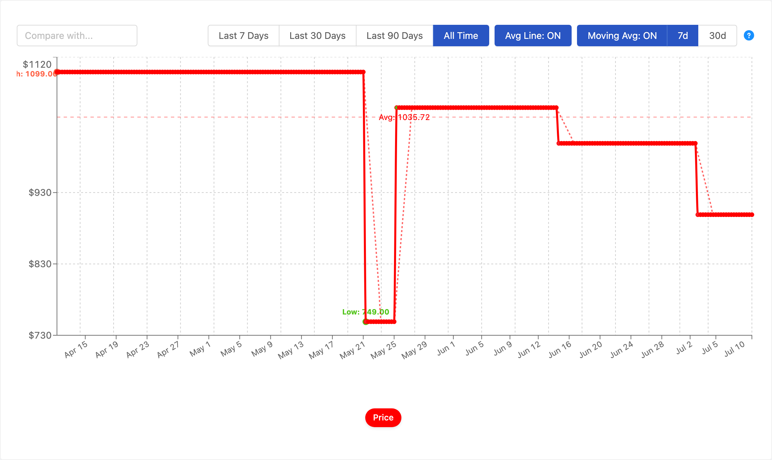Choose the 30d moving average window
772x460 pixels.
click(717, 36)
